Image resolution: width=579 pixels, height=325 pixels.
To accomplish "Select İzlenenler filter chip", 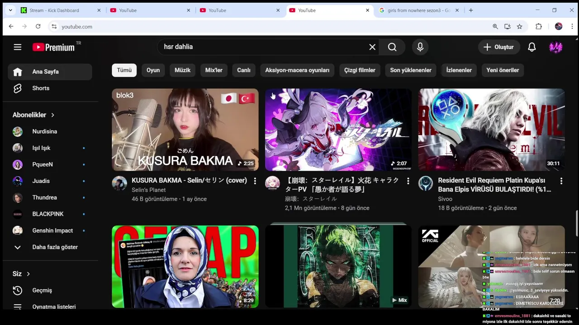I will click(459, 70).
